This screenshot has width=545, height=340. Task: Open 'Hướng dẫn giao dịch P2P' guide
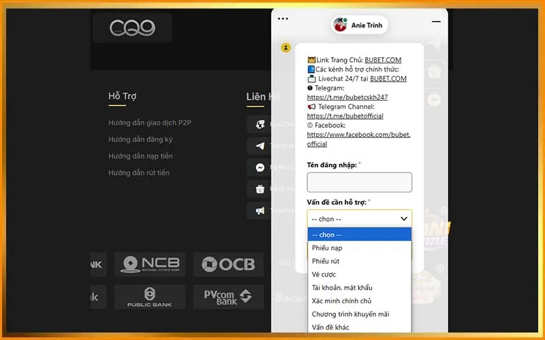pos(150,122)
